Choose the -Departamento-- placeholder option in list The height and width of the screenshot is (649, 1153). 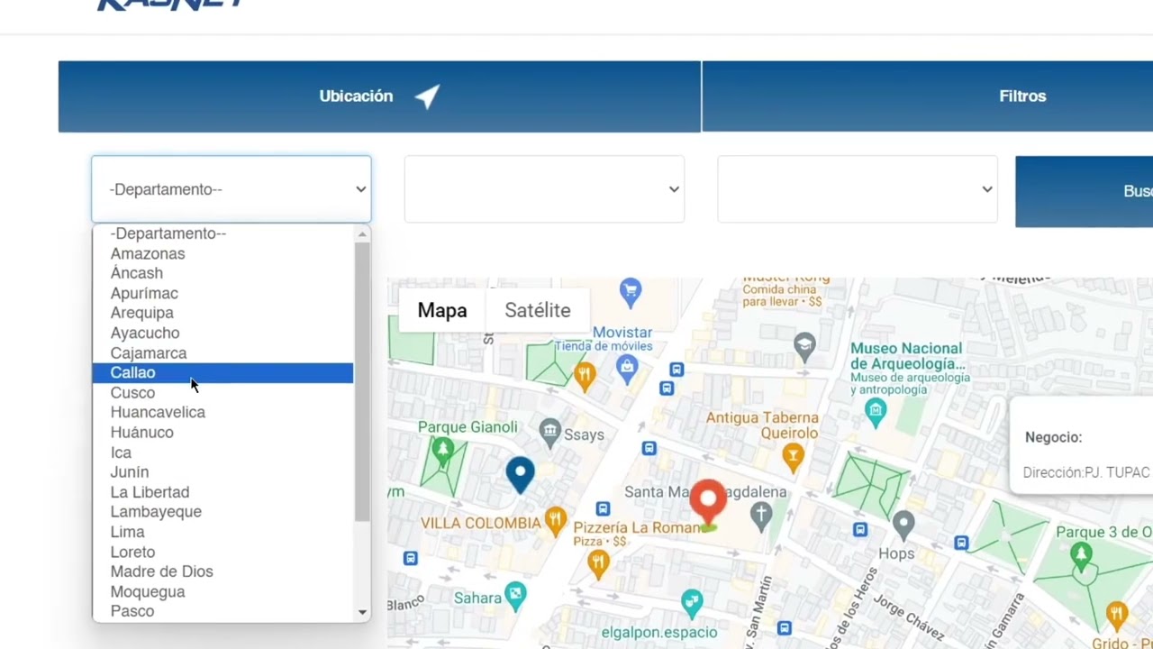click(x=222, y=233)
